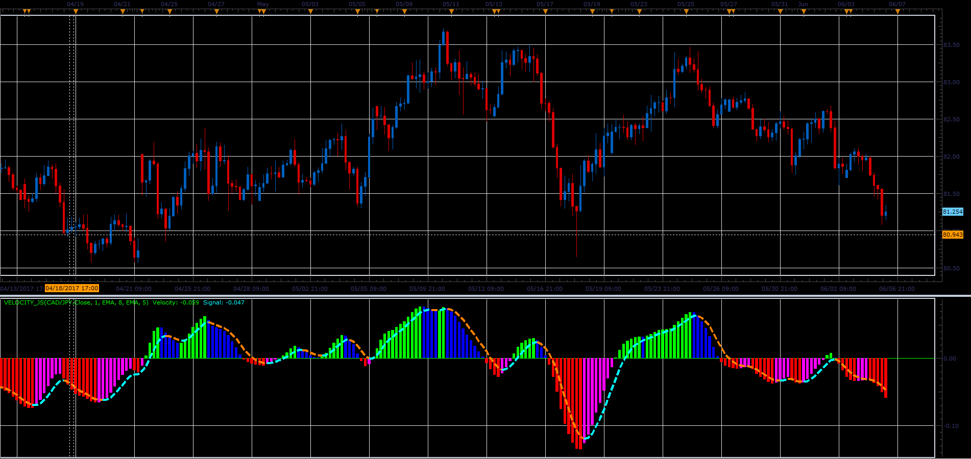This screenshot has height=459, width=971.
Task: Select the orange 80.943 price label
Action: pyautogui.click(x=953, y=235)
